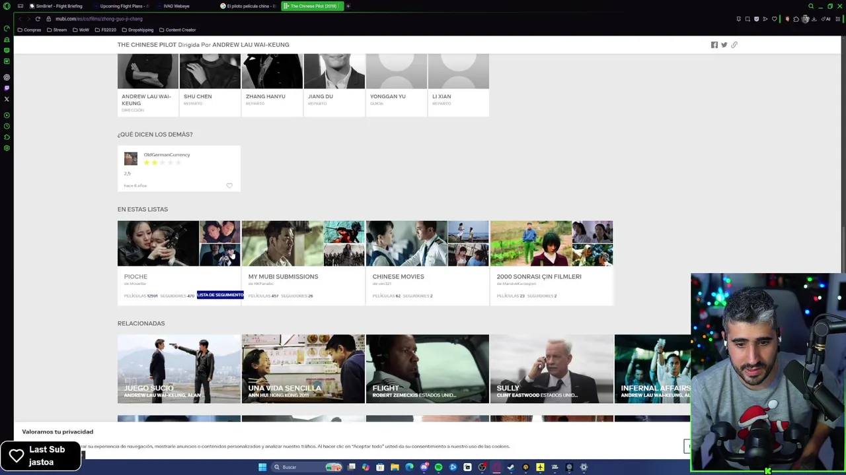This screenshot has width=846, height=475.
Task: Open the Content Creator bookmarks folder
Action: coord(177,30)
